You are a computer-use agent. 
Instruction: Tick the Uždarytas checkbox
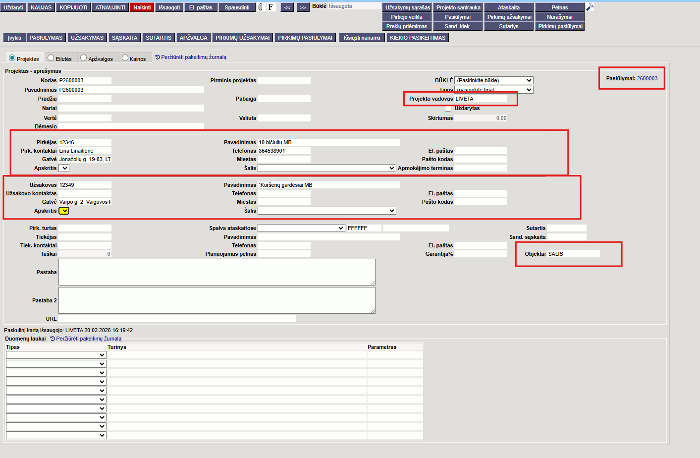coord(448,108)
